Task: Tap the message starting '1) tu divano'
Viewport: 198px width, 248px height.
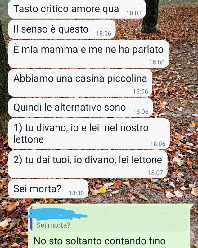Action: coord(89,134)
